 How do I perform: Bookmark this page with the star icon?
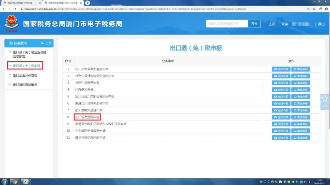coord(314,9)
